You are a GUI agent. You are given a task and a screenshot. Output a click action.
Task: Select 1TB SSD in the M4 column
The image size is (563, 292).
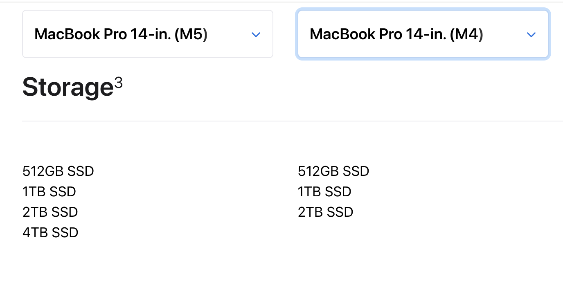coord(324,191)
